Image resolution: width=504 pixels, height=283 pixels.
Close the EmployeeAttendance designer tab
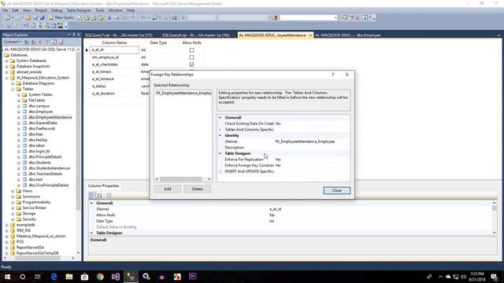310,35
